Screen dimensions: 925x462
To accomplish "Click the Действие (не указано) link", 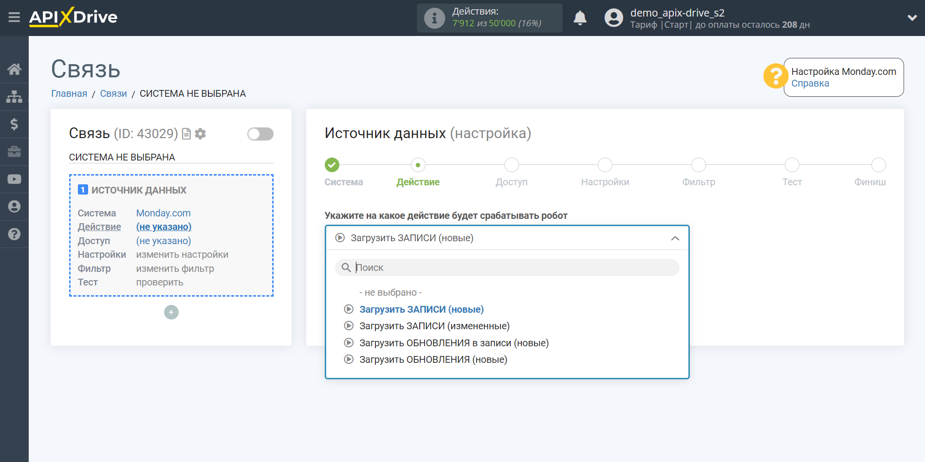I will [164, 227].
